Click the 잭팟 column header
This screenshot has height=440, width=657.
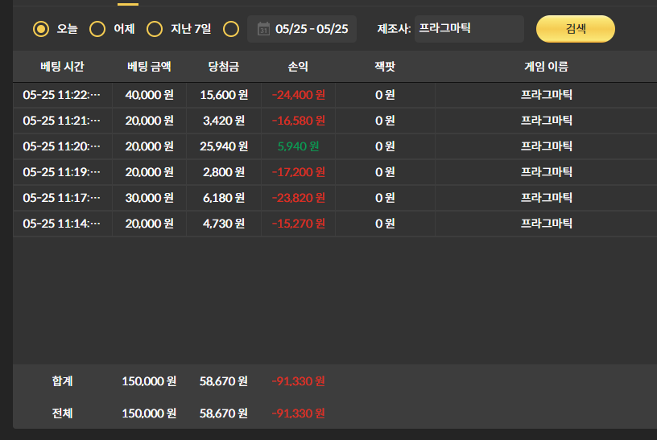(x=385, y=67)
